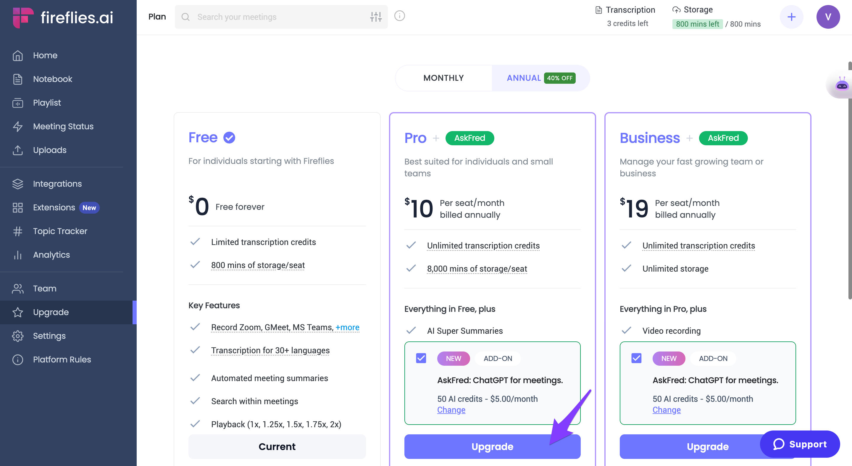Click the verified check badge next to Free
The image size is (852, 466).
point(229,138)
